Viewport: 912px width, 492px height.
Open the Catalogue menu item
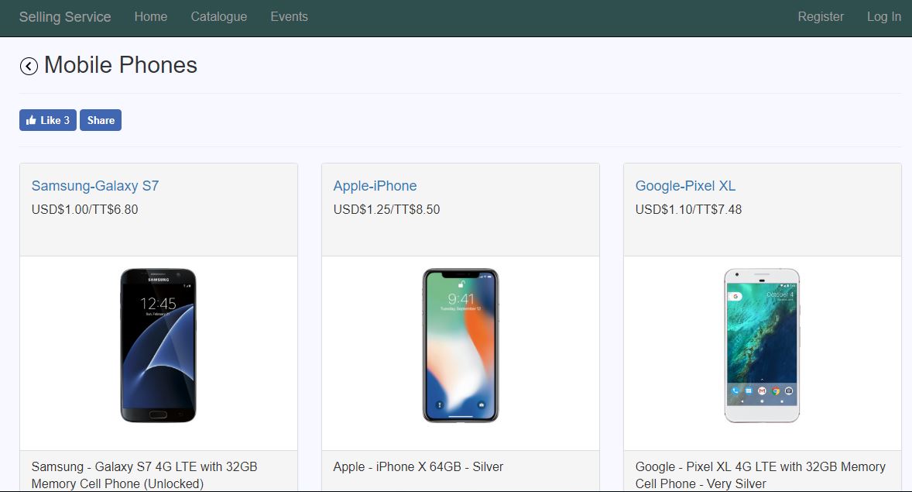[218, 17]
